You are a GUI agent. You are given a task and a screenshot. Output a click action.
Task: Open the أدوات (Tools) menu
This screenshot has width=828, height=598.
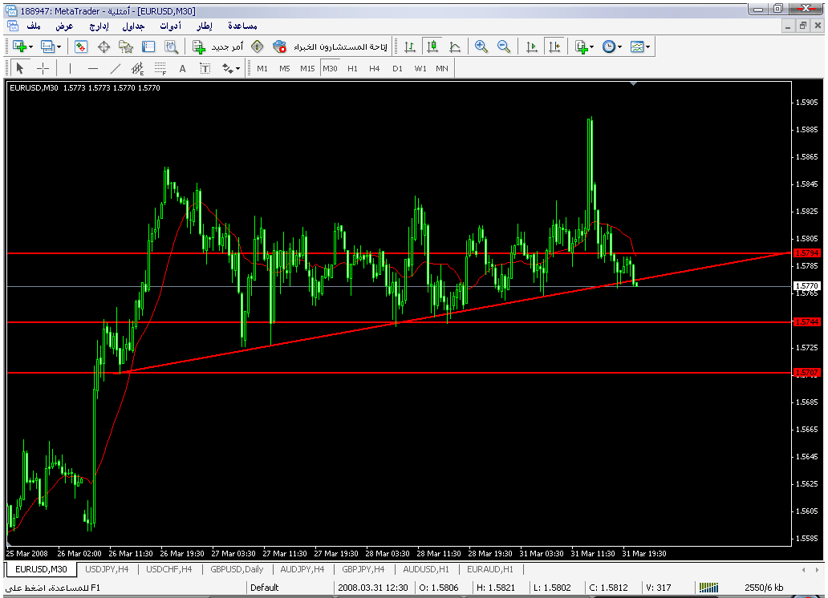(x=170, y=26)
